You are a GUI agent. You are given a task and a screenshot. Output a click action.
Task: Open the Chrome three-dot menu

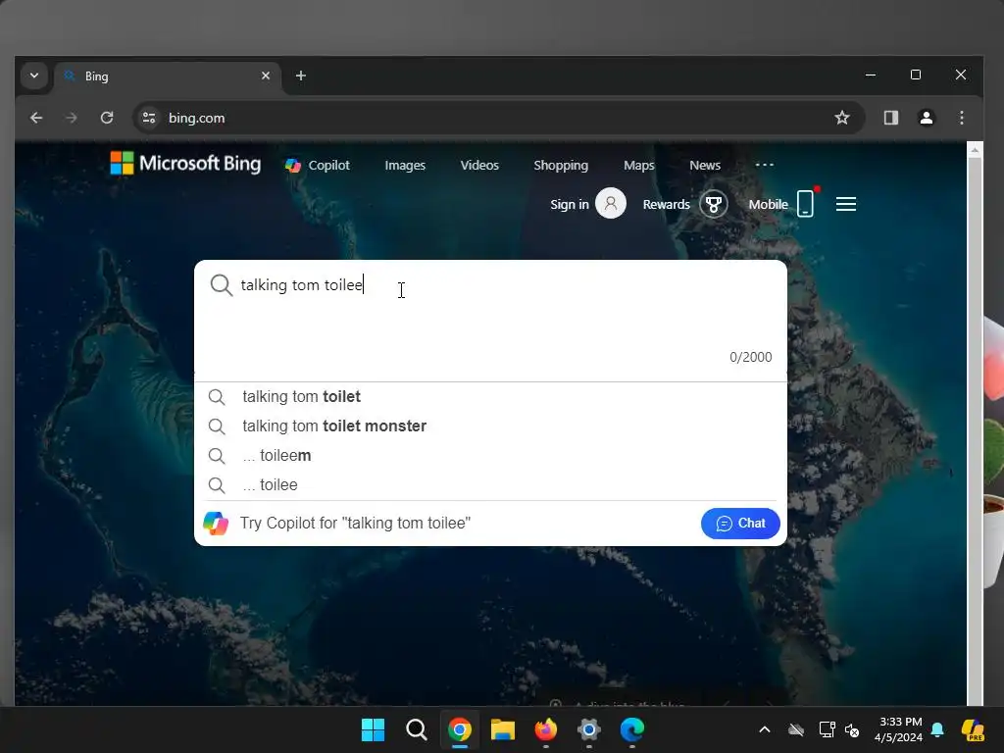click(x=961, y=118)
